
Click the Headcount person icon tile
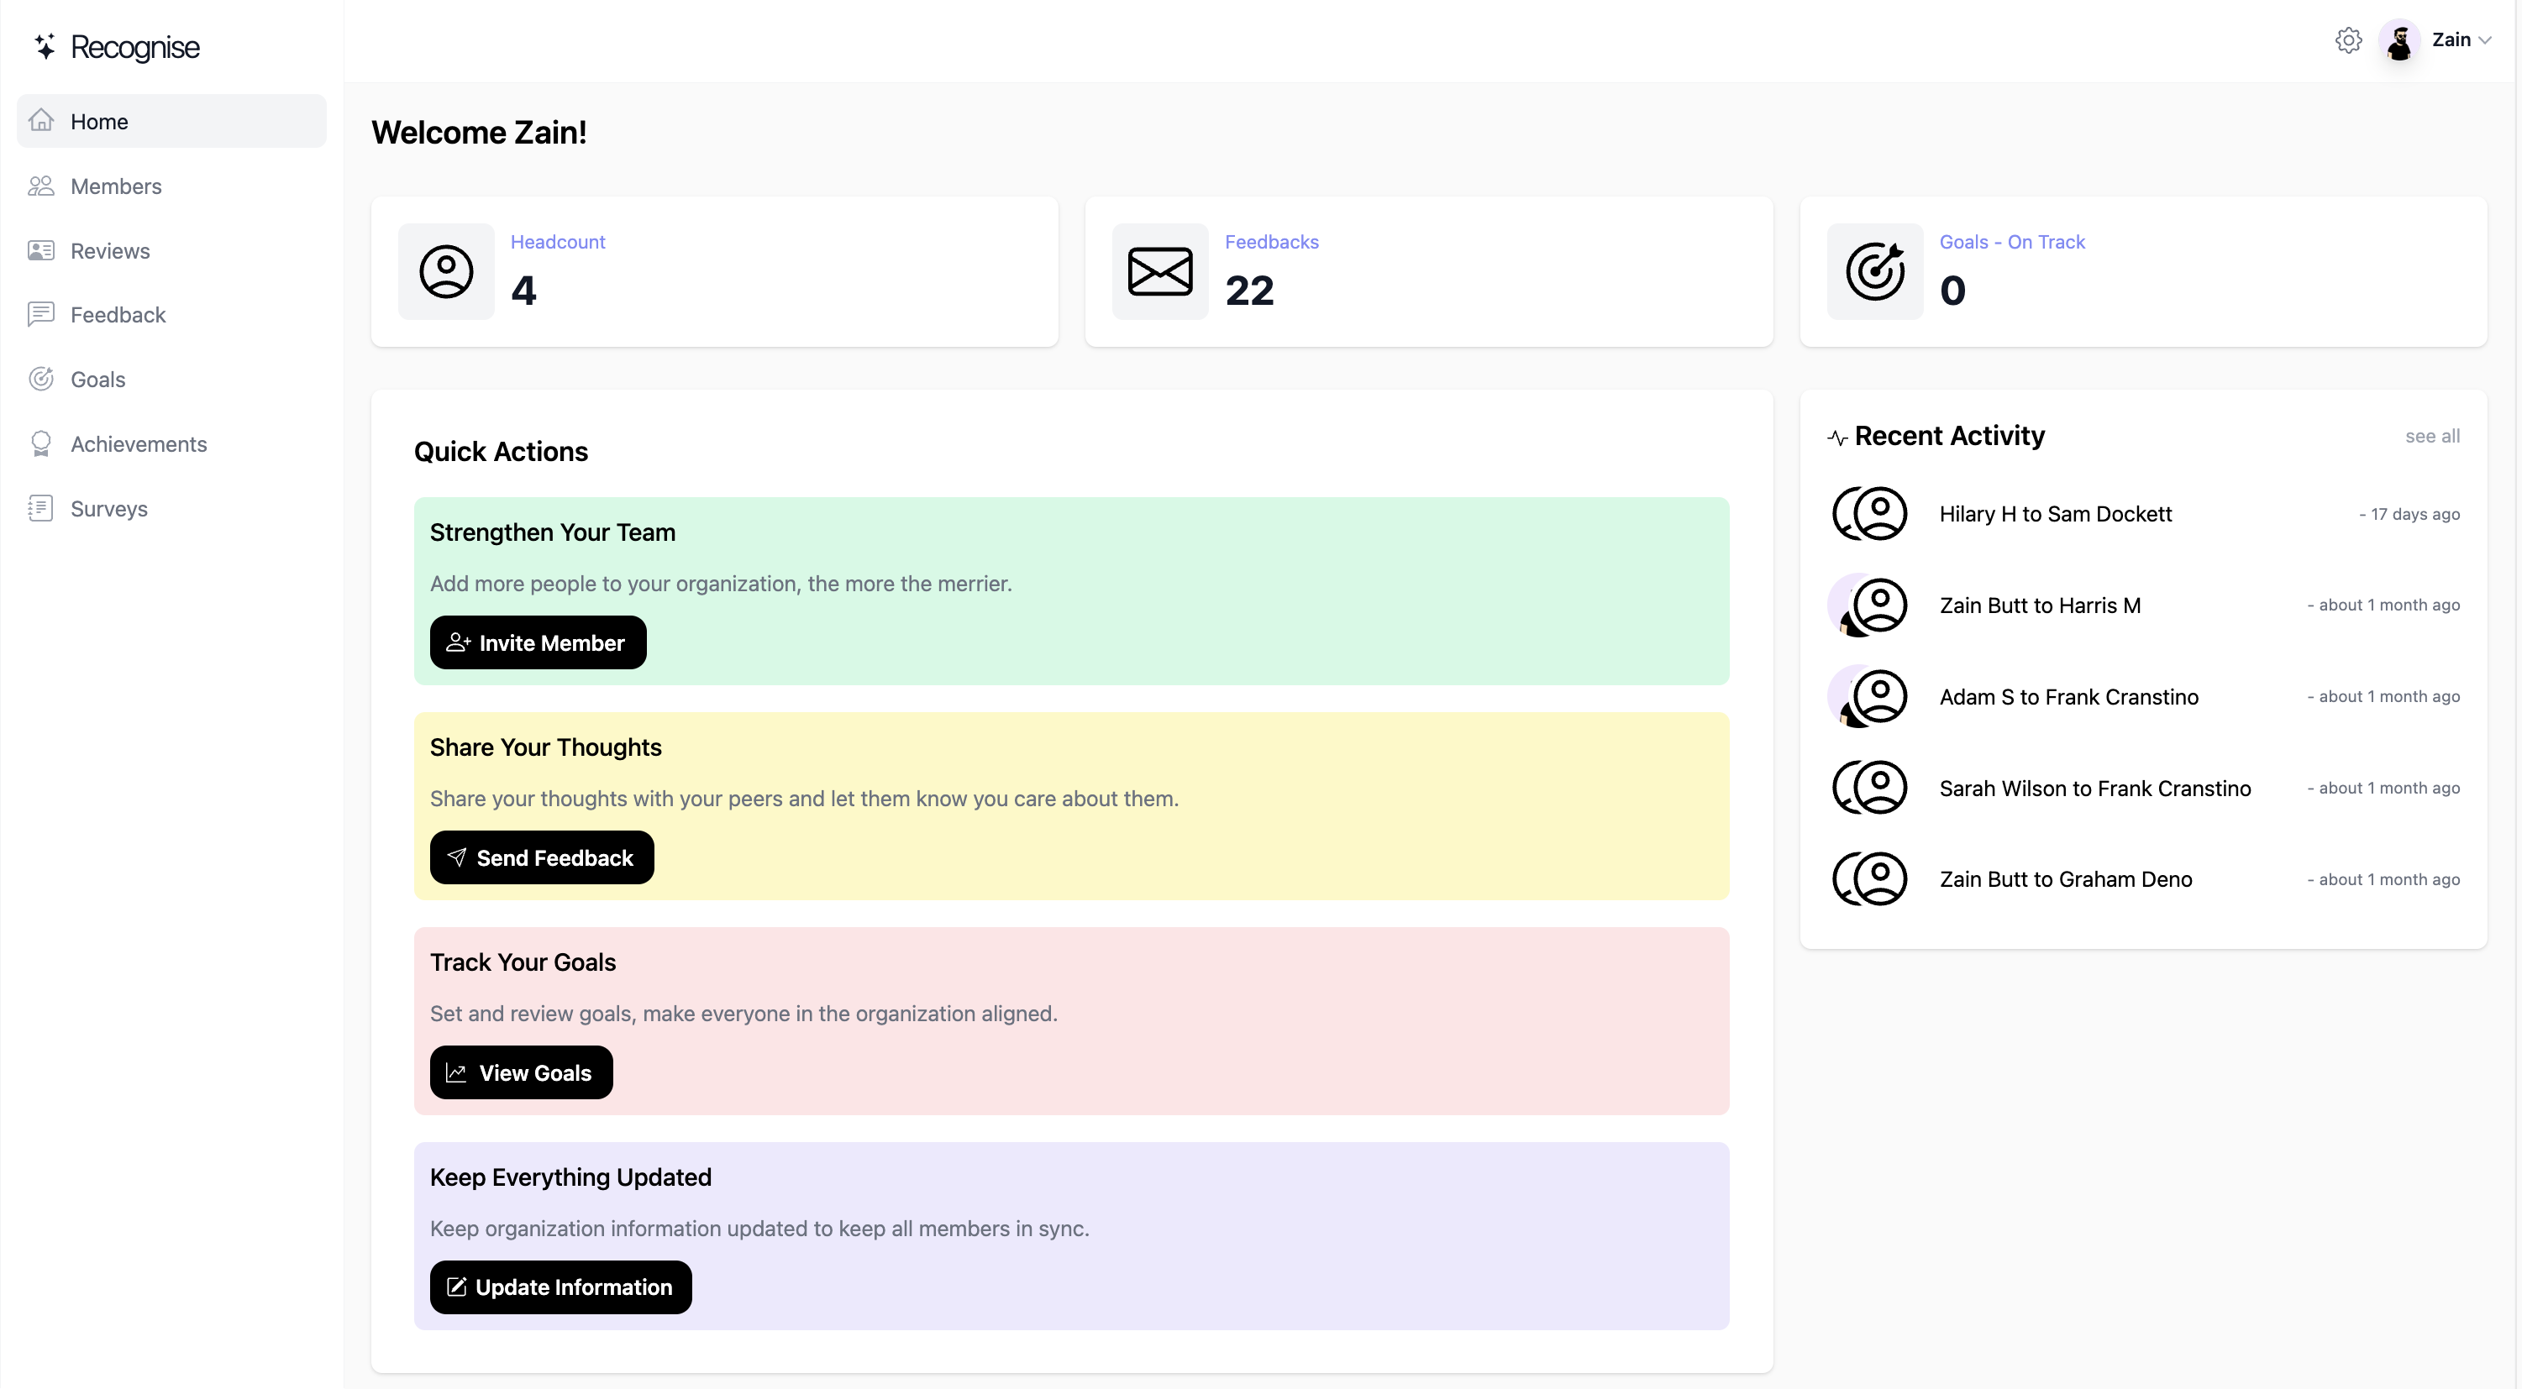tap(446, 271)
